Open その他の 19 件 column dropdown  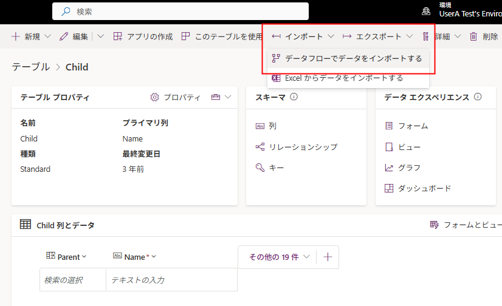pyautogui.click(x=280, y=257)
